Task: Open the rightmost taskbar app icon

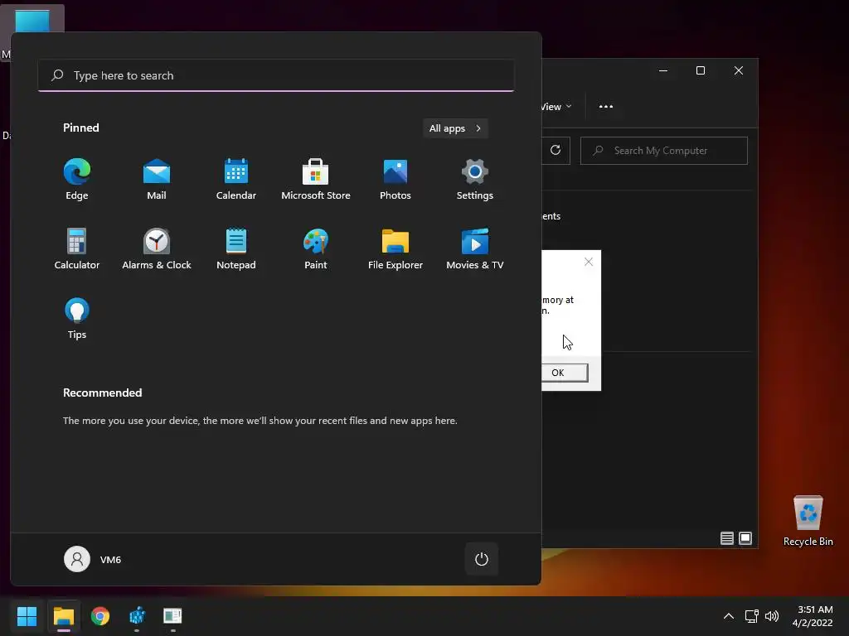Action: 172,616
